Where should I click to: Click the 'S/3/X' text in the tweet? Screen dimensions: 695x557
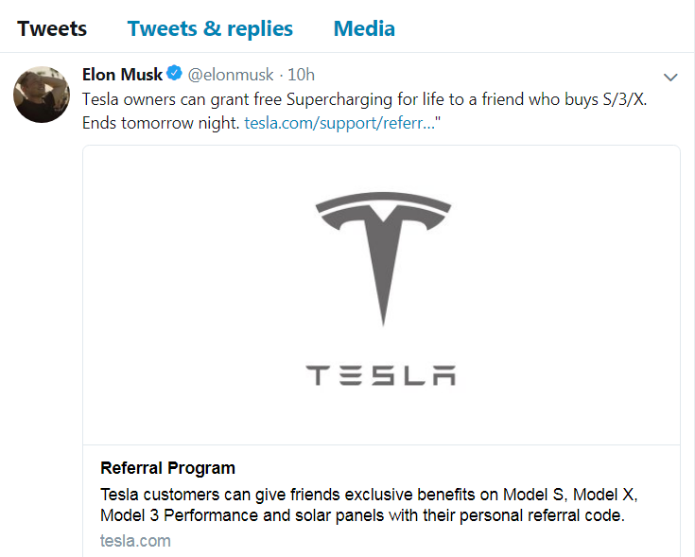coord(625,99)
